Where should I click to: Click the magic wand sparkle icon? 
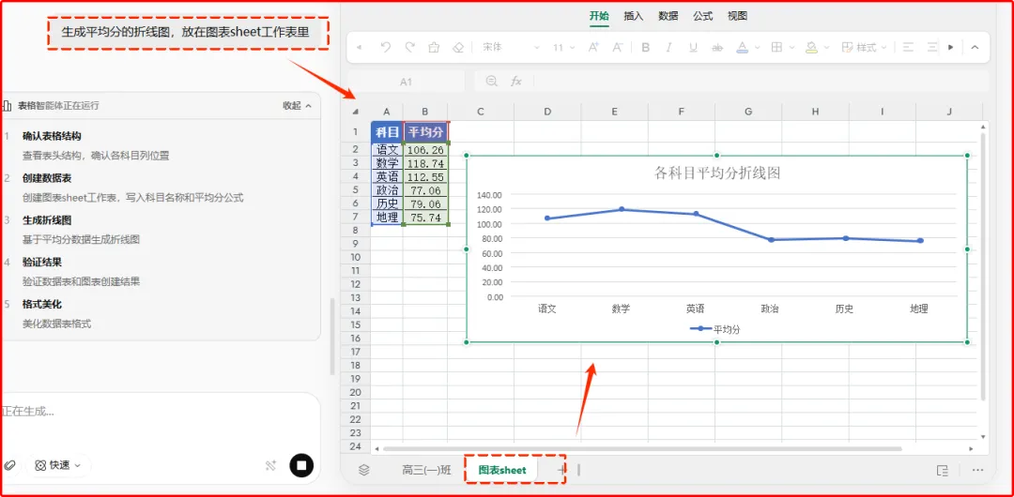[271, 465]
